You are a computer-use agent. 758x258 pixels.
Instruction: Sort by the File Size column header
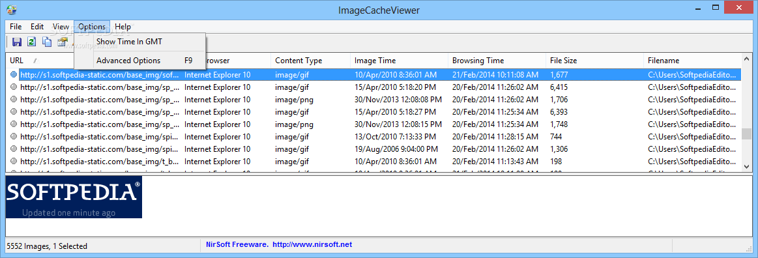point(594,61)
